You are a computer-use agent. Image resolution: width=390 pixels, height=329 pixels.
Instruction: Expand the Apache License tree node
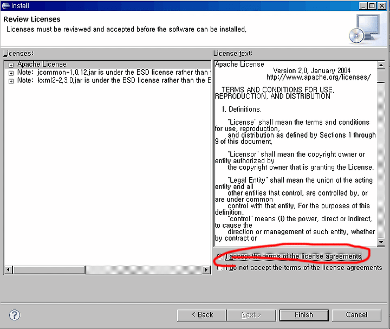pos(11,65)
